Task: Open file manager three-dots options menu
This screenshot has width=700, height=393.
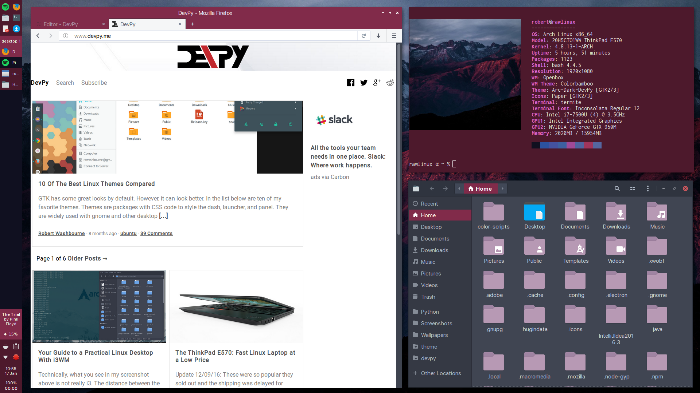Action: (x=648, y=188)
